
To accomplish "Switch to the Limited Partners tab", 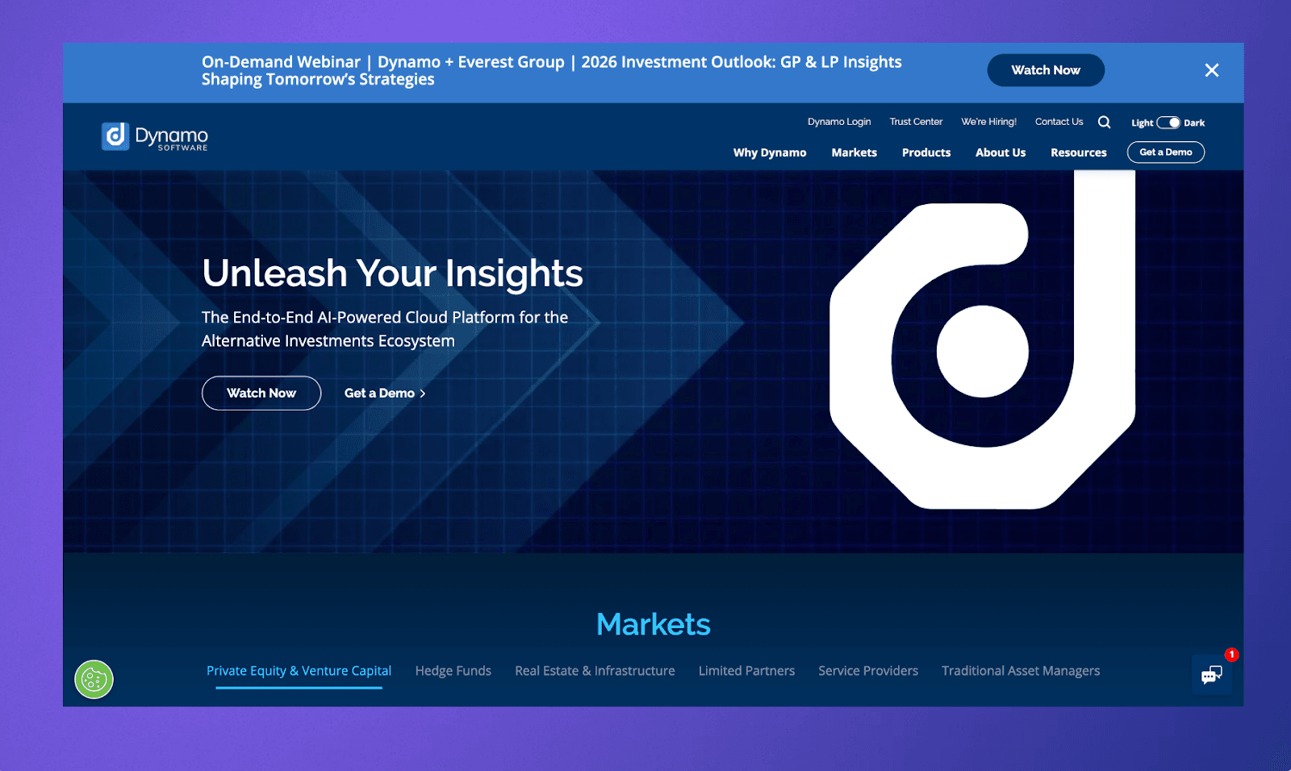I will (746, 671).
